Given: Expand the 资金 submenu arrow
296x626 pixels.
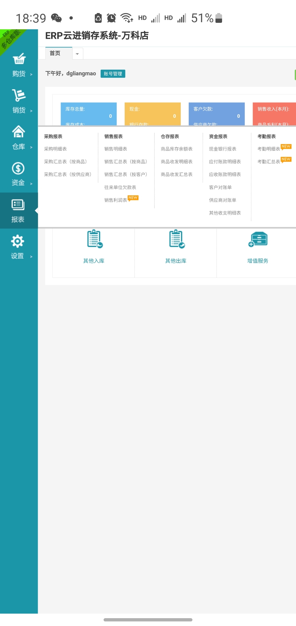Looking at the screenshot, I should point(31,184).
